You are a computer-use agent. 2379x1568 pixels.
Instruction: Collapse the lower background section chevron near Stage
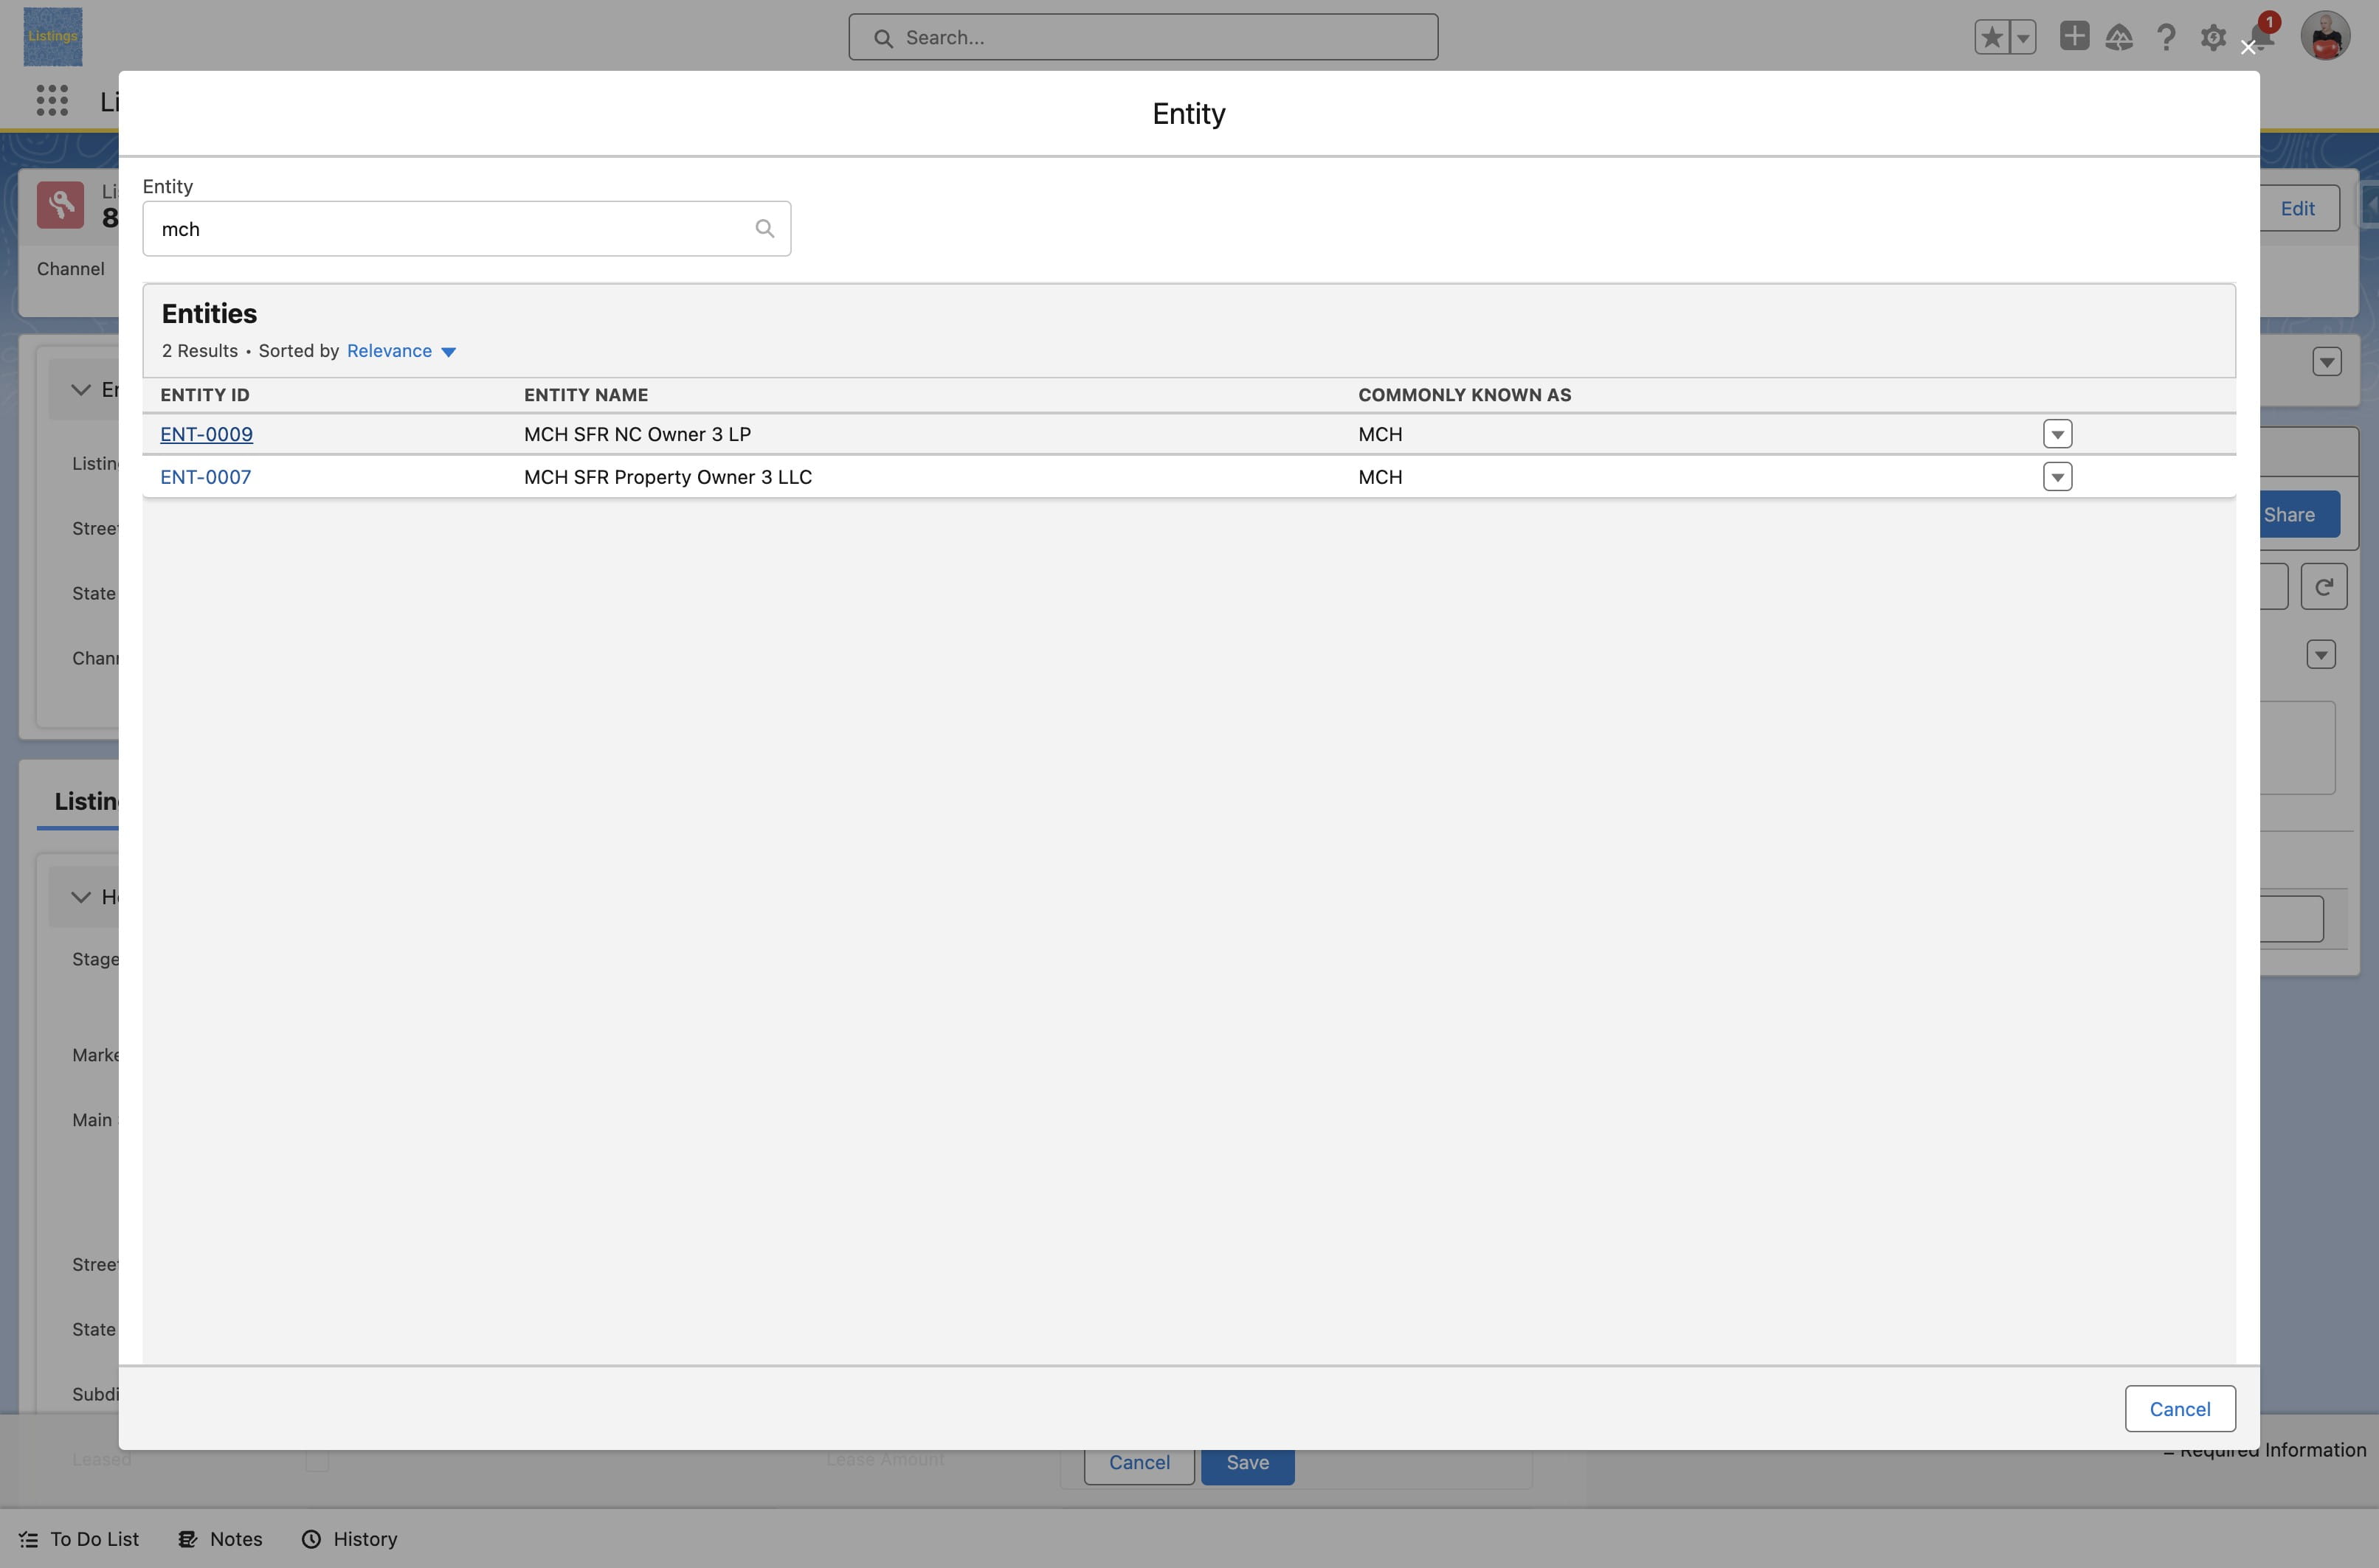tap(81, 897)
